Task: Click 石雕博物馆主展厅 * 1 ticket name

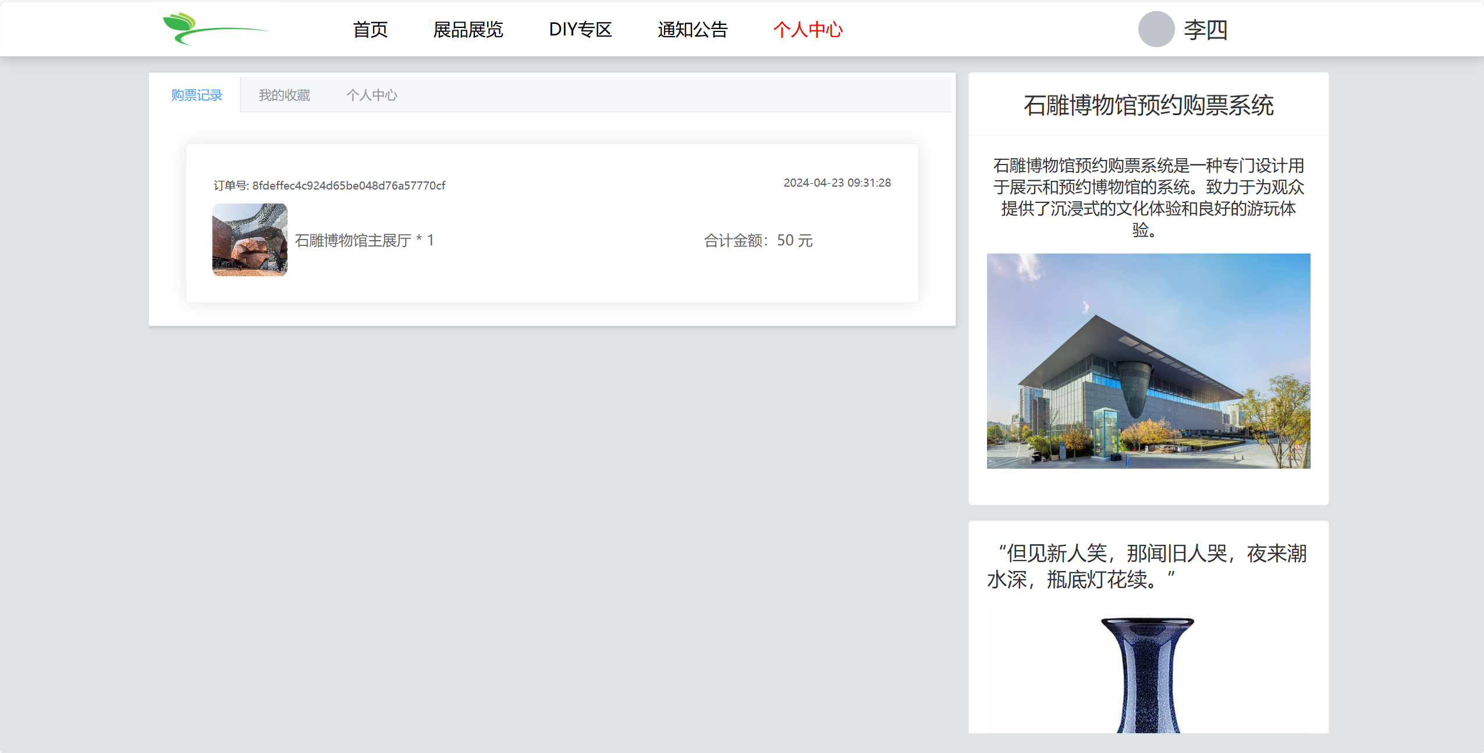Action: [x=364, y=240]
